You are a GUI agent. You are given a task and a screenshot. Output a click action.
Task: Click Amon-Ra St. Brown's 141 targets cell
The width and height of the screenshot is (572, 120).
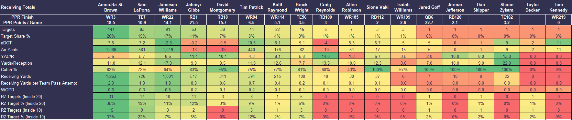click(x=111, y=29)
